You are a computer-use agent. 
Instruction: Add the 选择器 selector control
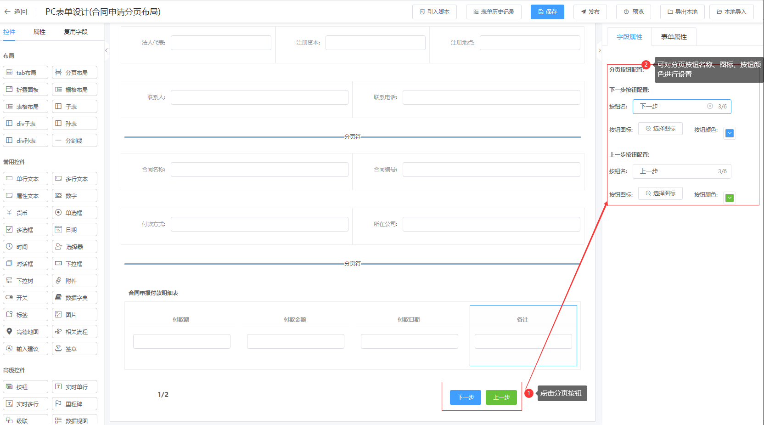[x=74, y=247]
